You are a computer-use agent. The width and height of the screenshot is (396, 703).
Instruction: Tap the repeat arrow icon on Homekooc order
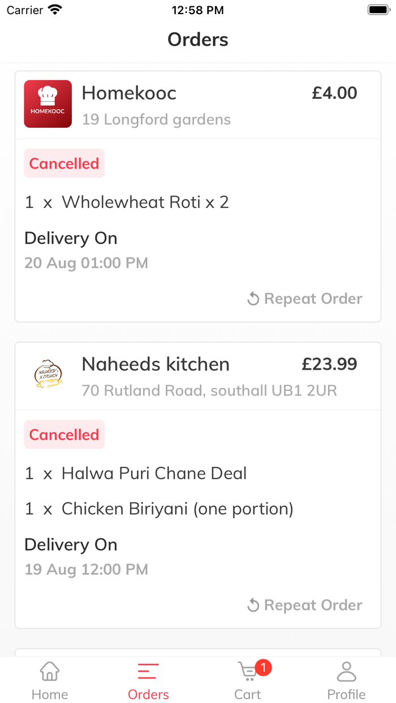coord(254,298)
